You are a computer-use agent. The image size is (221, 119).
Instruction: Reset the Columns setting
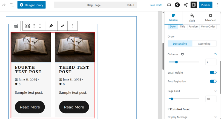[215, 54]
